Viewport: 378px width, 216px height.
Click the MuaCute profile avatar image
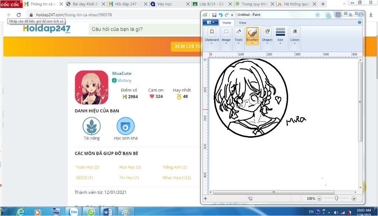[x=92, y=87]
